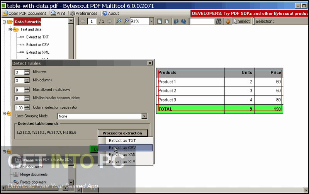Zoom in with the plus magnifier
This screenshot has width=309, height=194.
coord(126,21)
